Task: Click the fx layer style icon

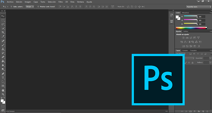Action: click(x=186, y=111)
